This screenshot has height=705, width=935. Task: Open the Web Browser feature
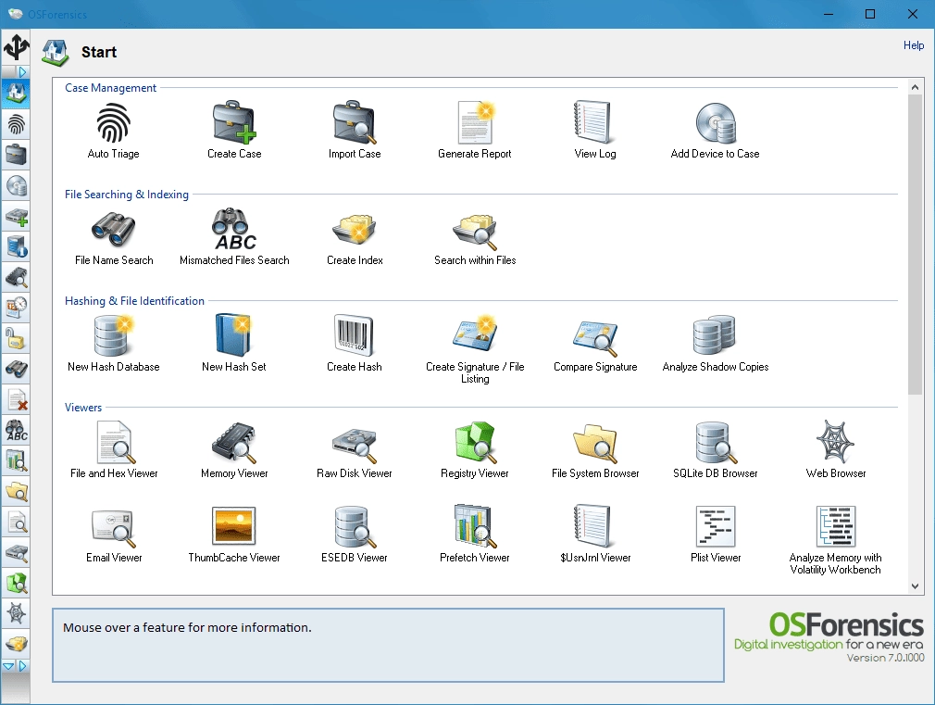coord(835,450)
